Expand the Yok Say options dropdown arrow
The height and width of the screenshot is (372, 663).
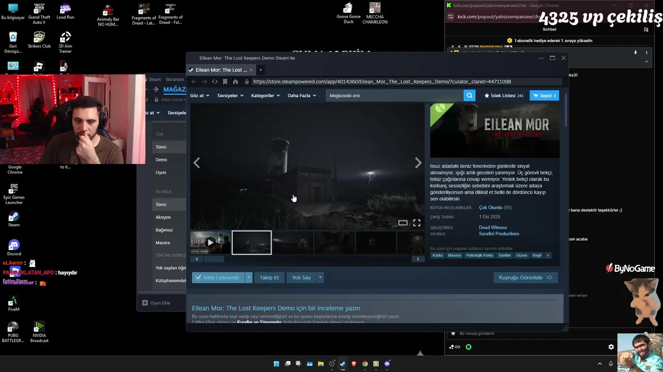pyautogui.click(x=320, y=277)
